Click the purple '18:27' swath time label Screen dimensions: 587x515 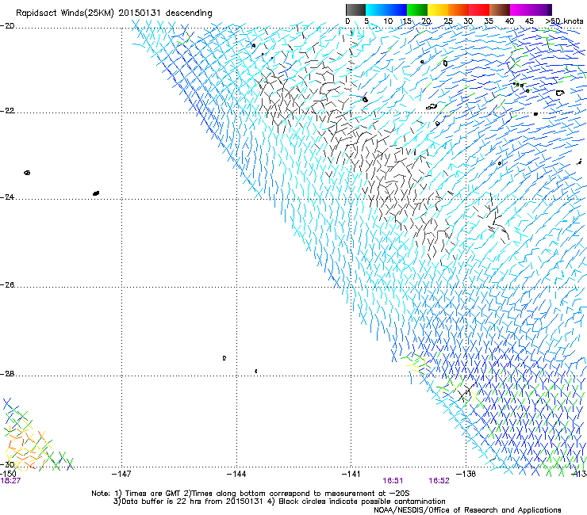coord(10,481)
